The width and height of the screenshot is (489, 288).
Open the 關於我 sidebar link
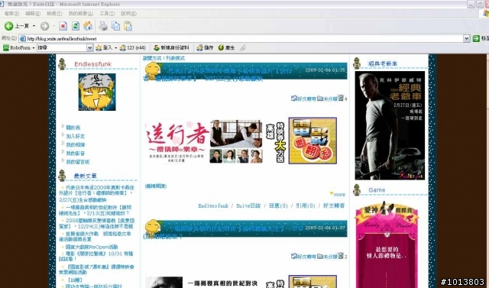click(x=73, y=128)
